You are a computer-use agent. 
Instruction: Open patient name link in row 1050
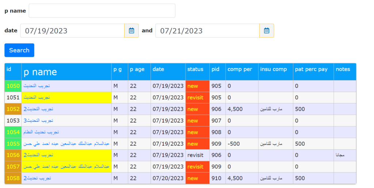37,86
